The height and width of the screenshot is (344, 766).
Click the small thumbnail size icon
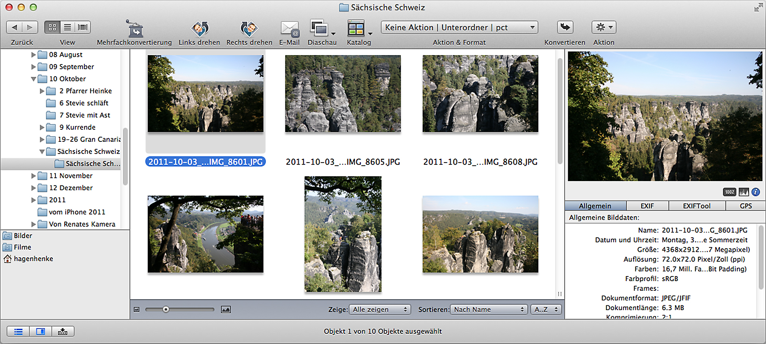point(137,309)
